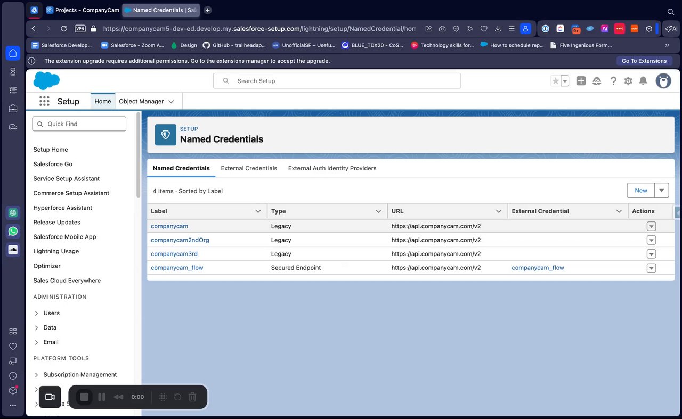The image size is (682, 419).
Task: Select the Named Credentials tab
Action: click(x=181, y=168)
